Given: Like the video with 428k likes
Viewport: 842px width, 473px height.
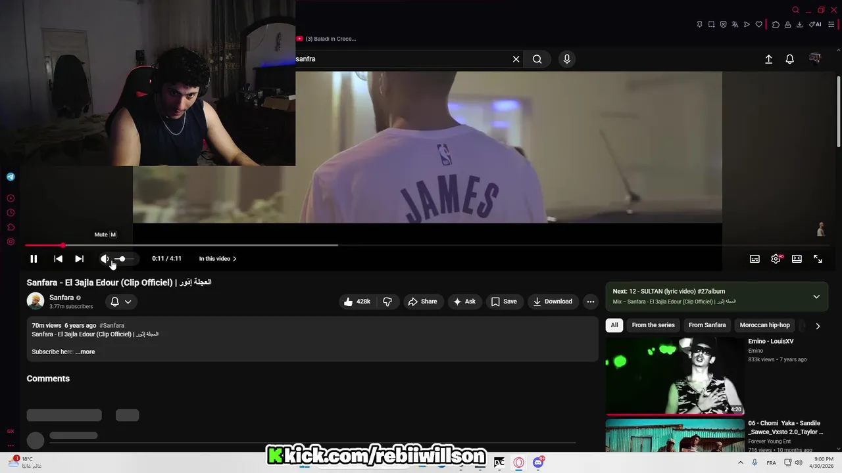Looking at the screenshot, I should point(357,302).
